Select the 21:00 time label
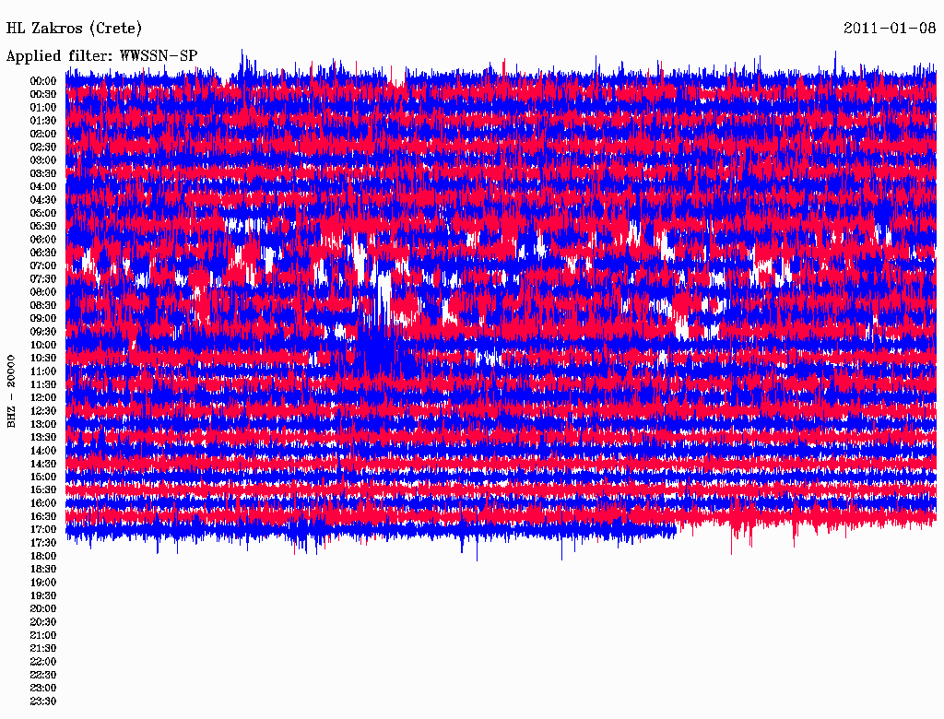The height and width of the screenshot is (719, 944). (43, 635)
